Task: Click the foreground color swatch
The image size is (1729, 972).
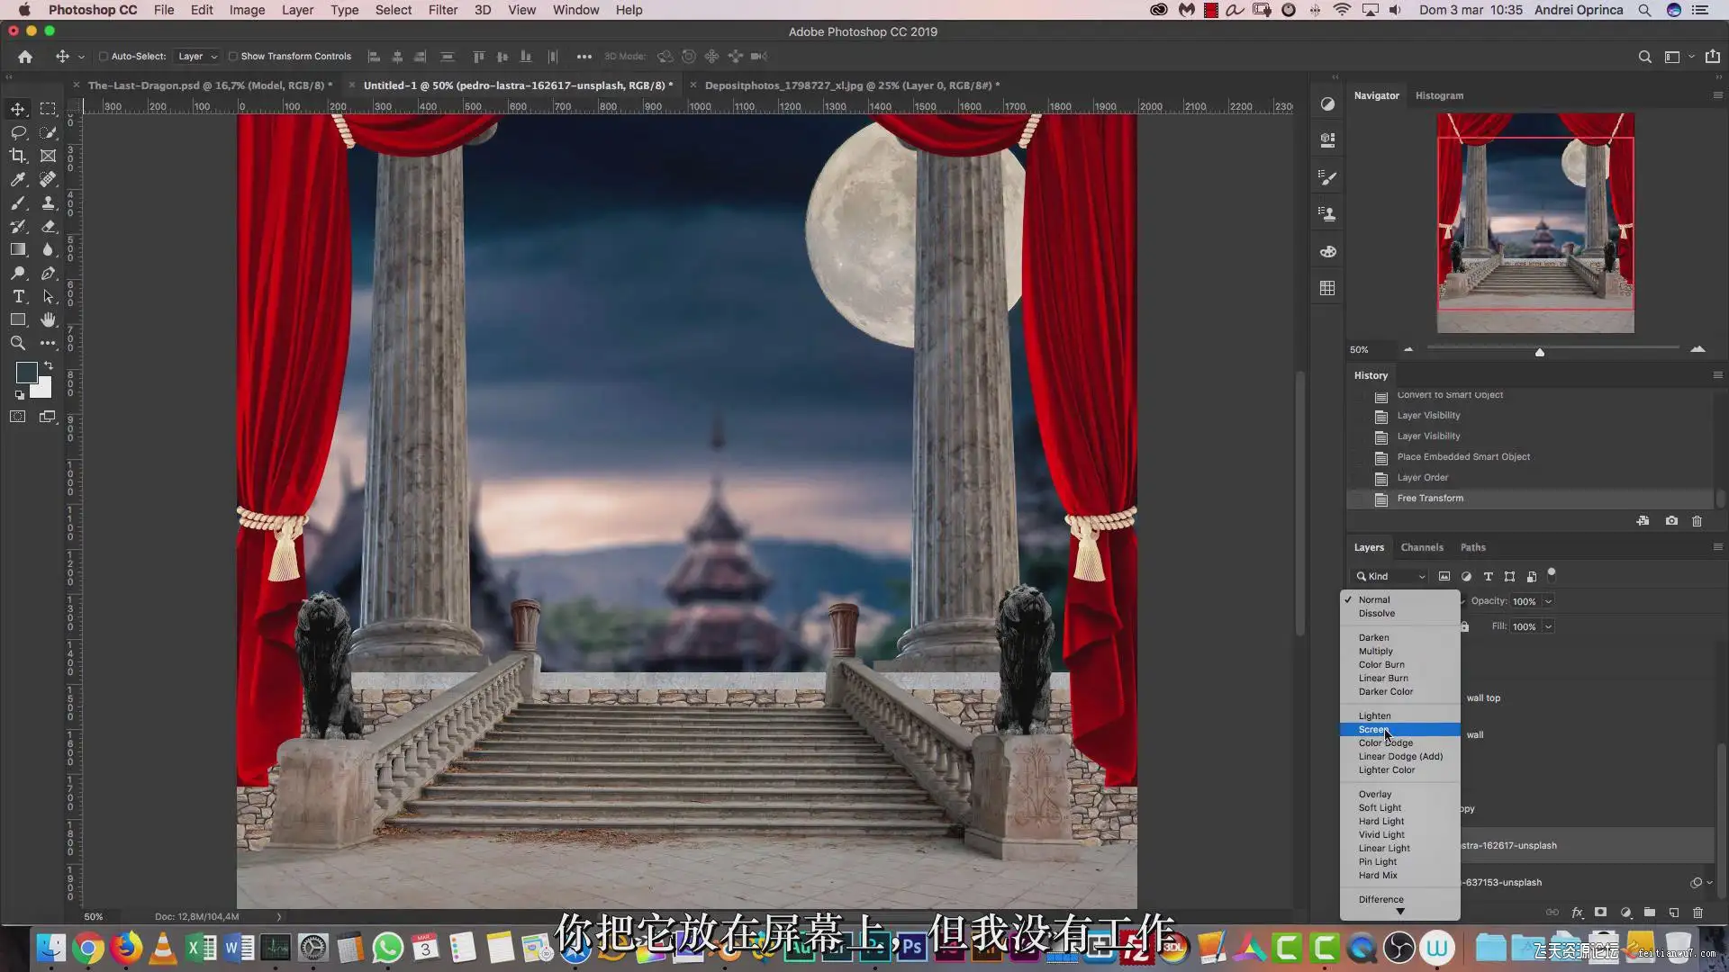Action: click(26, 372)
